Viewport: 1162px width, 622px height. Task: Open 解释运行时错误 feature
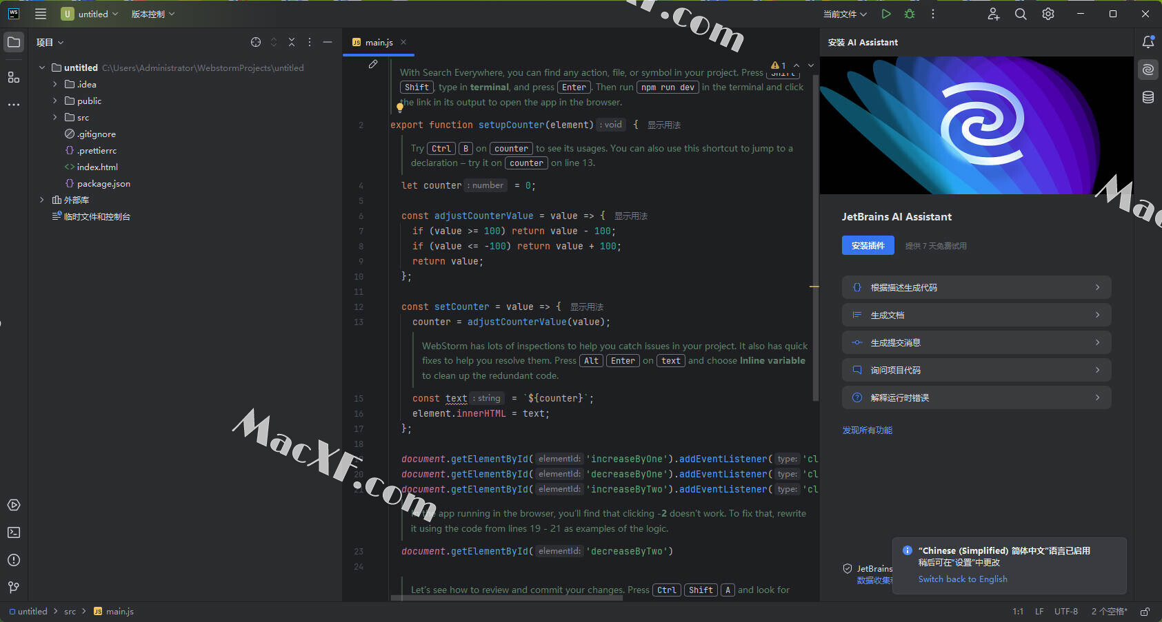pyautogui.click(x=976, y=397)
